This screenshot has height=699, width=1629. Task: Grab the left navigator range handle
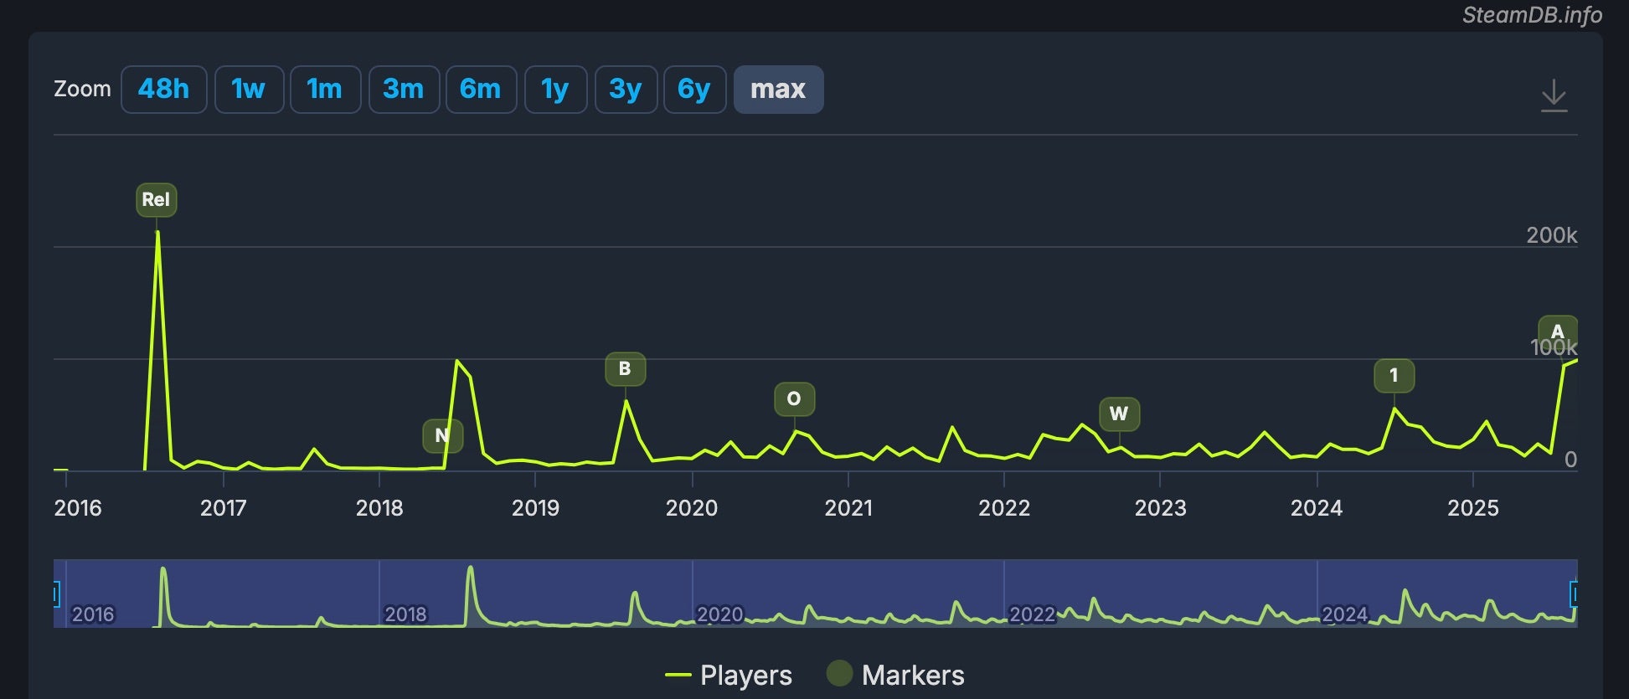point(55,594)
